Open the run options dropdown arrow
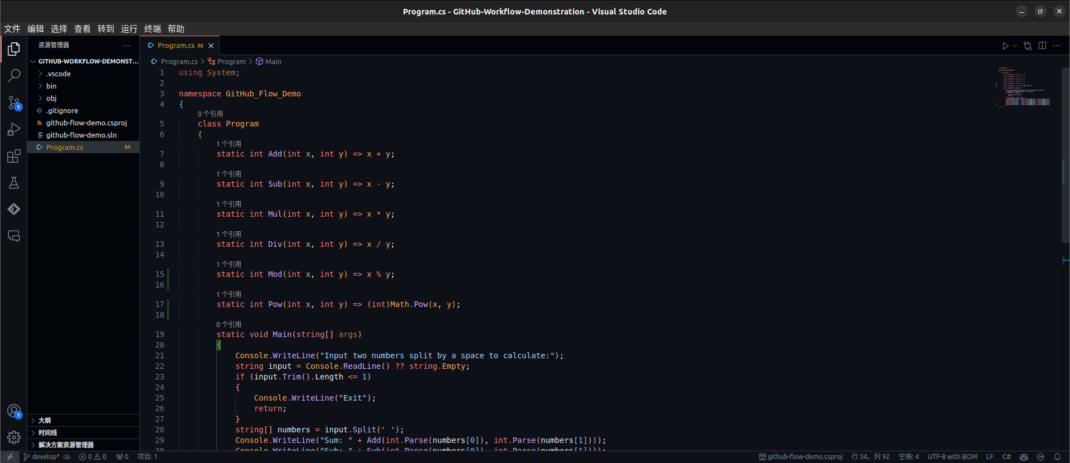This screenshot has width=1070, height=463. (1015, 46)
